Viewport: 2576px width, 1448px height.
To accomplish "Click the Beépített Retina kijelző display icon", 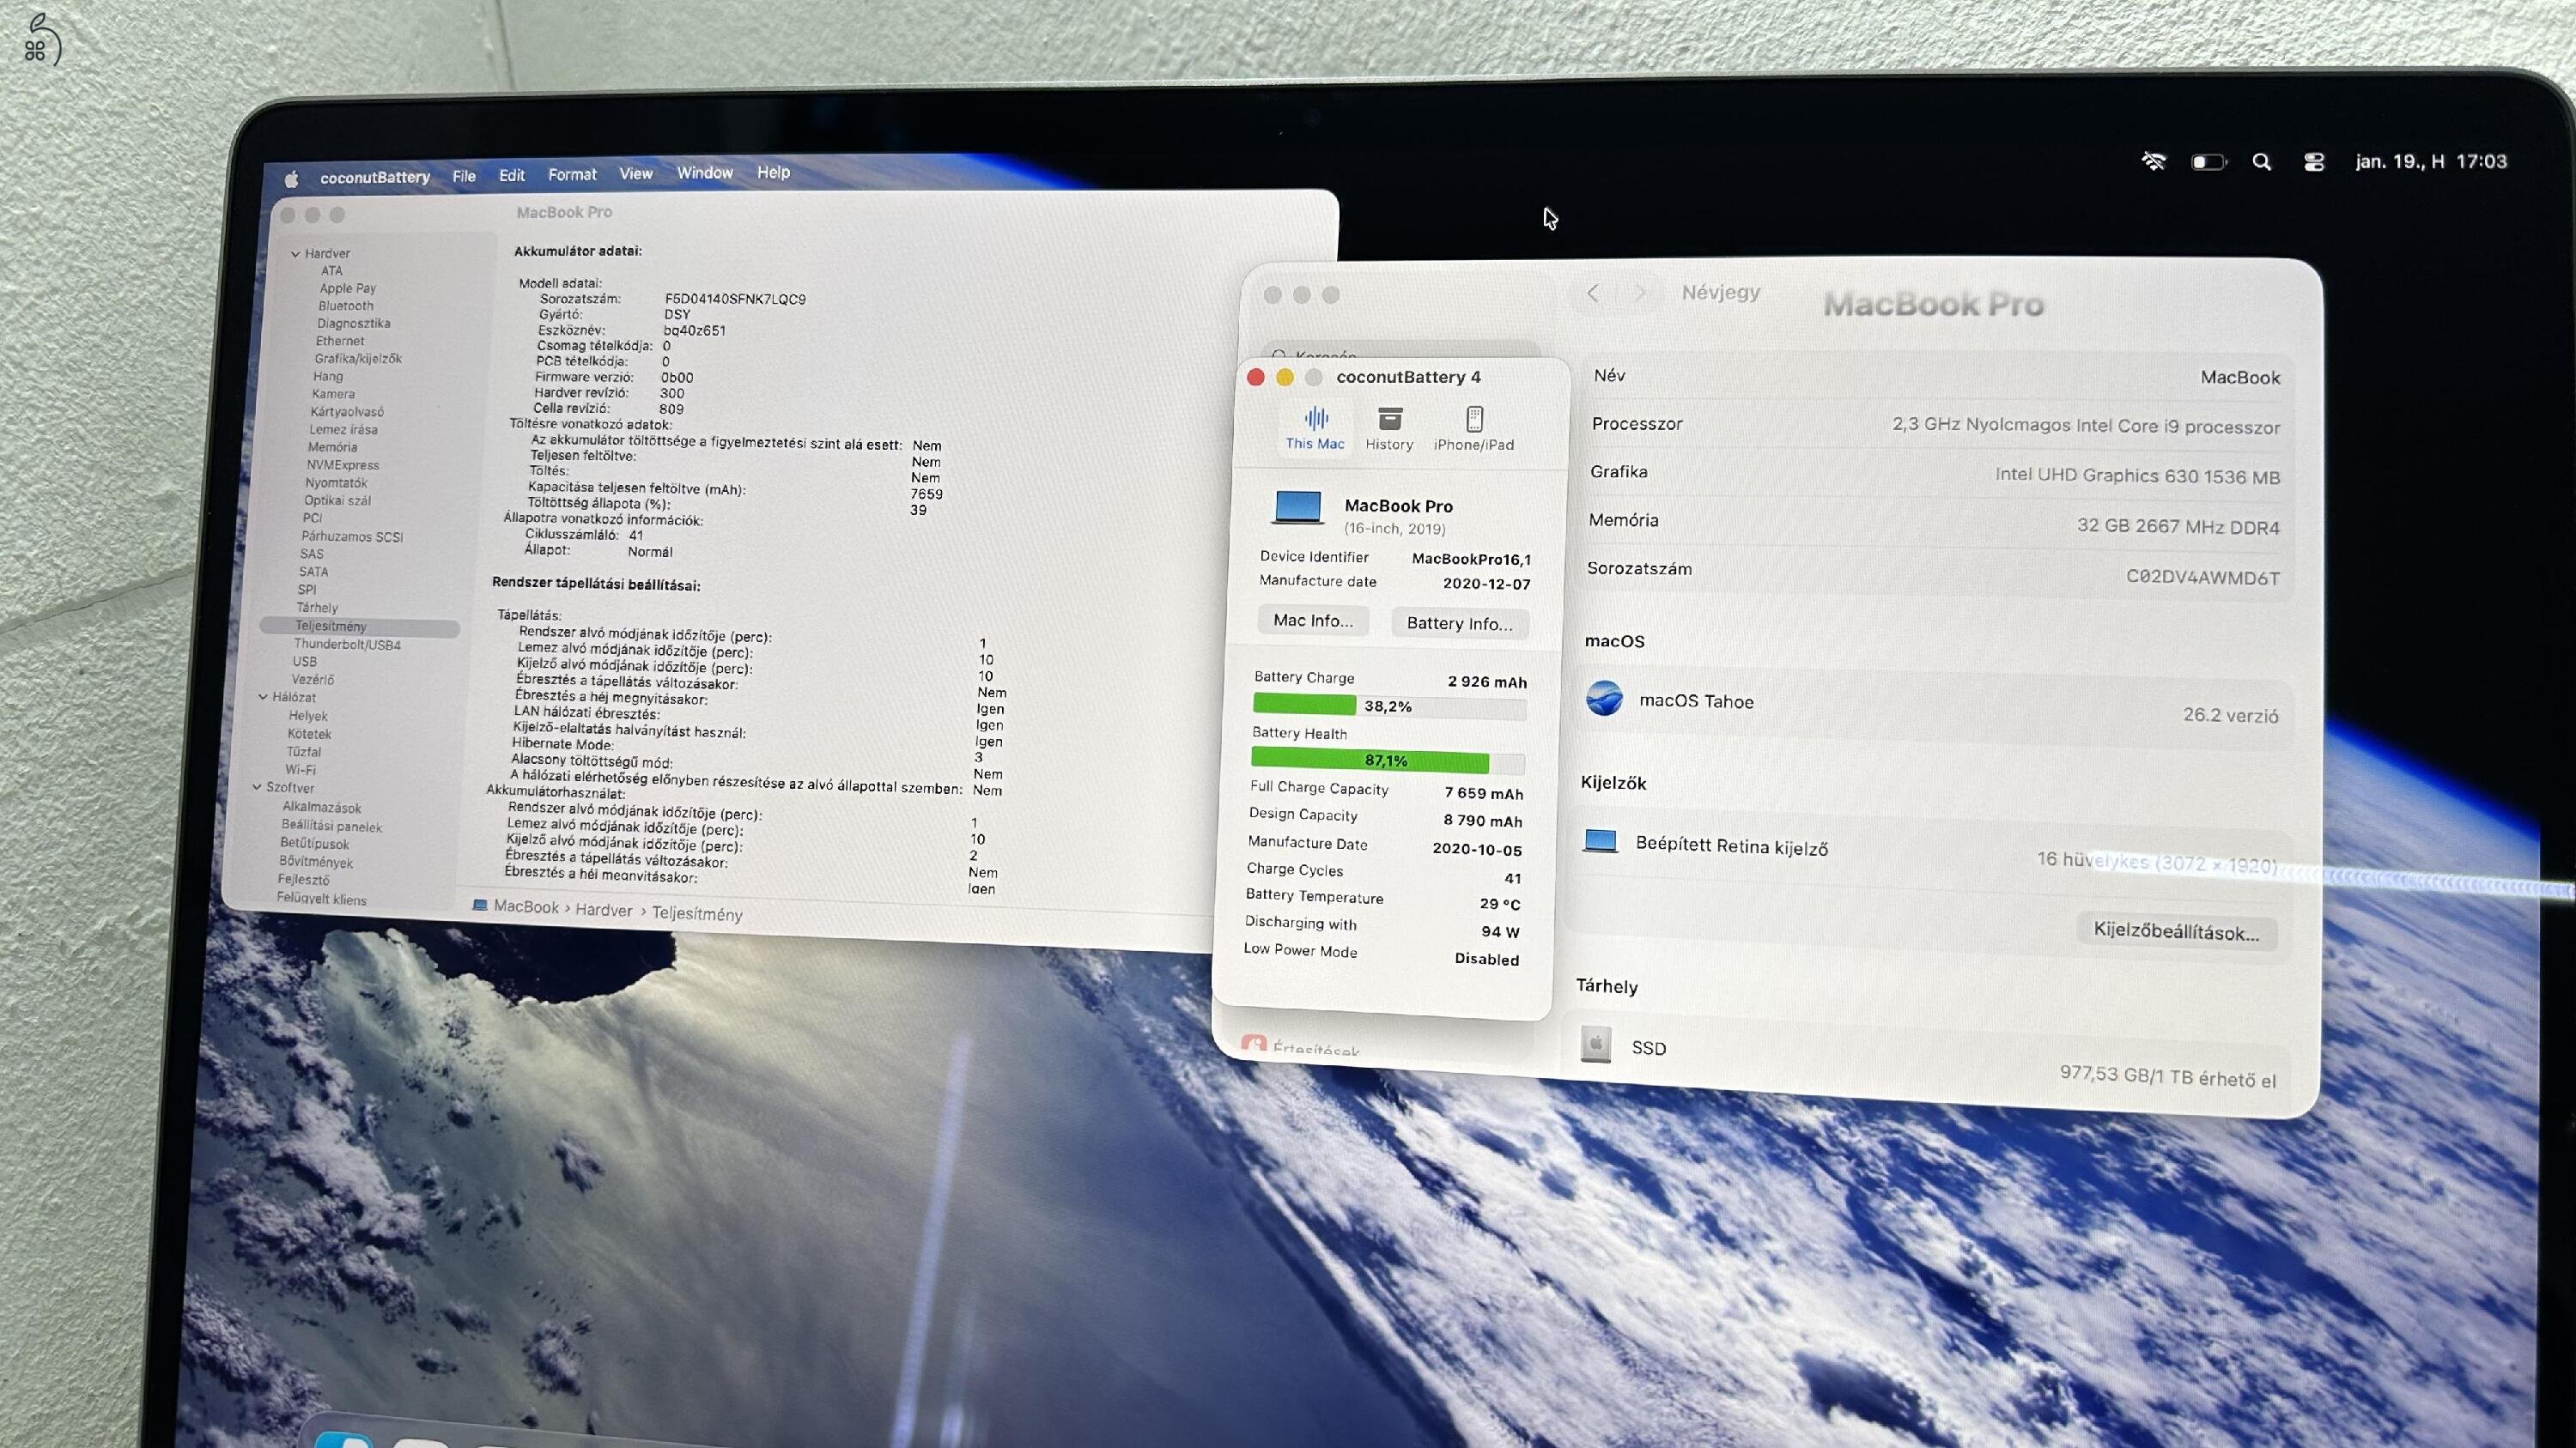I will tap(1602, 842).
